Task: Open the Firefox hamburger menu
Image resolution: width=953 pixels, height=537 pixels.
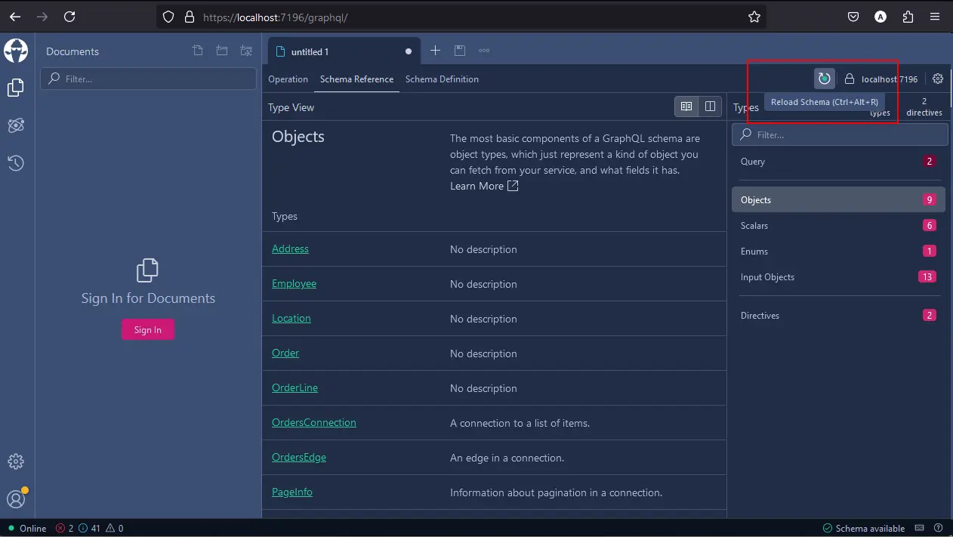Action: pyautogui.click(x=936, y=17)
